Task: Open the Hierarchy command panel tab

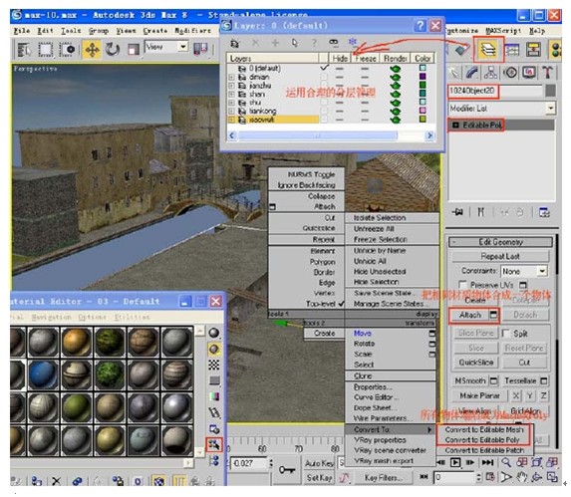Action: (490, 73)
